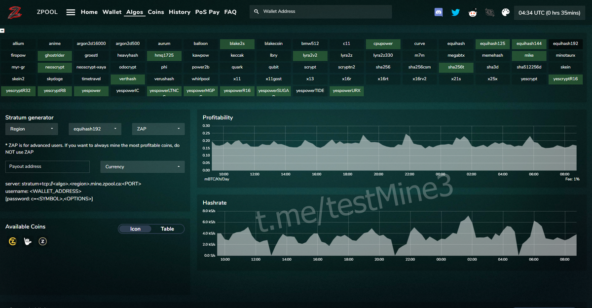Image resolution: width=592 pixels, height=308 pixels.
Task: Click the search magnifier icon
Action: [x=256, y=11]
